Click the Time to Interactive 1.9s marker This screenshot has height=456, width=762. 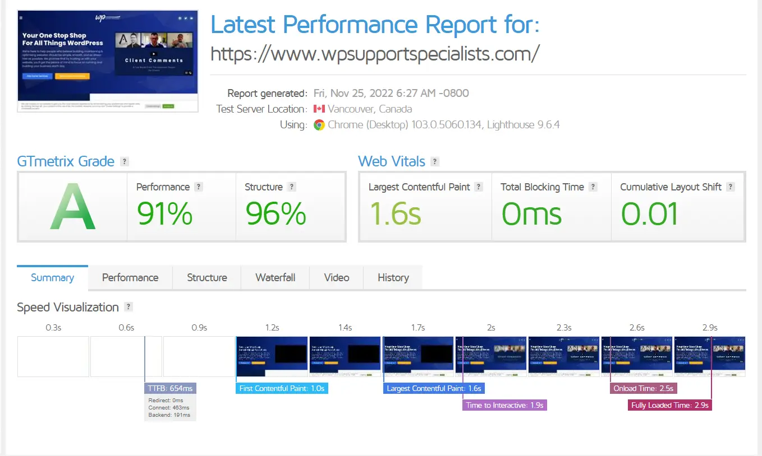504,405
